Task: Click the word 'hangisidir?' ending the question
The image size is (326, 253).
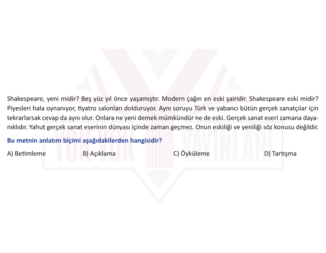Action: point(146,140)
